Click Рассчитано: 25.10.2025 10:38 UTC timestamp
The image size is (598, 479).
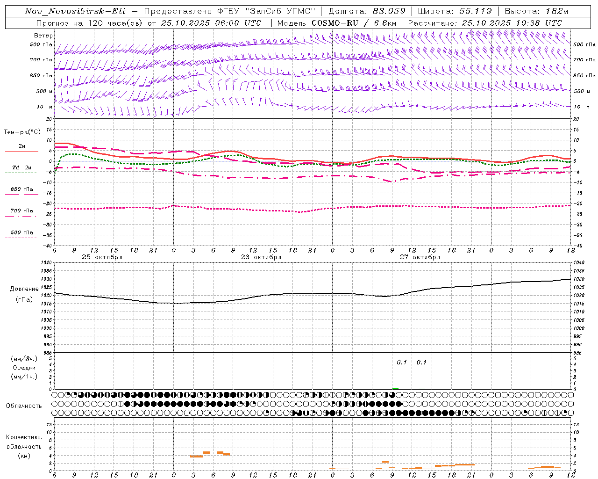click(x=485, y=23)
